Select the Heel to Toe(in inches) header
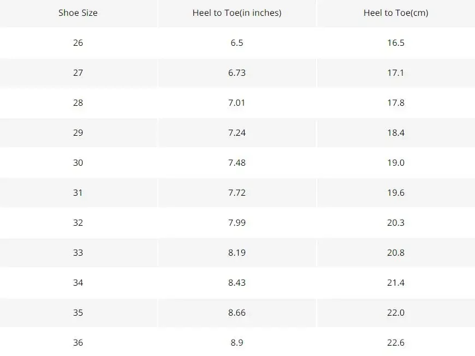The image size is (475, 356). (237, 13)
